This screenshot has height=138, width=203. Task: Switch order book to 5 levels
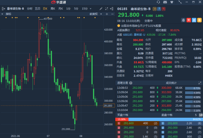point(196,115)
